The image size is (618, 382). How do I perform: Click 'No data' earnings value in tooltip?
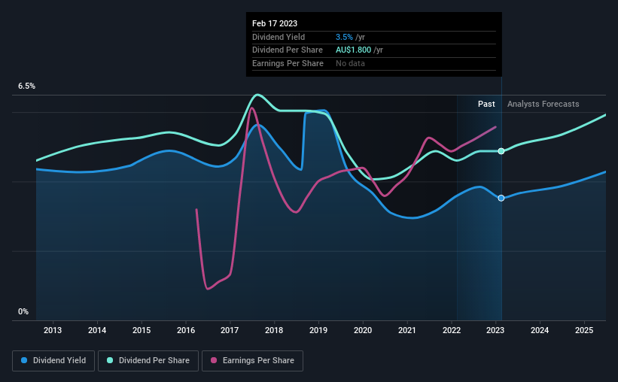[350, 63]
